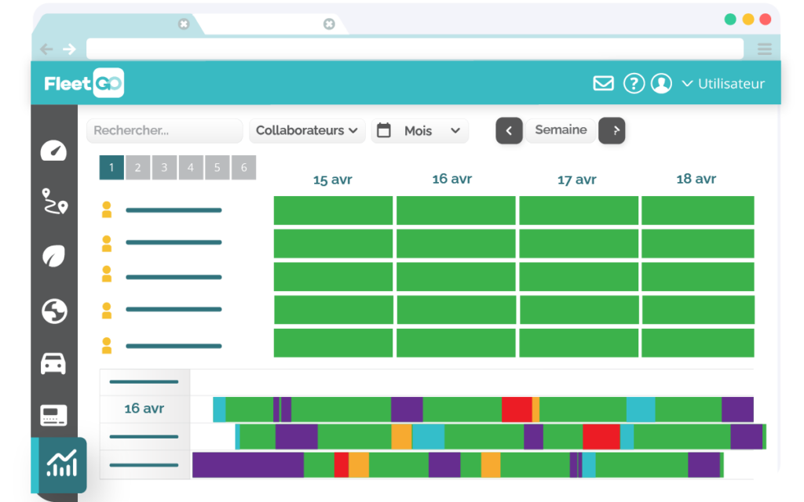
Task: Open the dashboard speedometer icon in sidebar
Action: pos(54,151)
